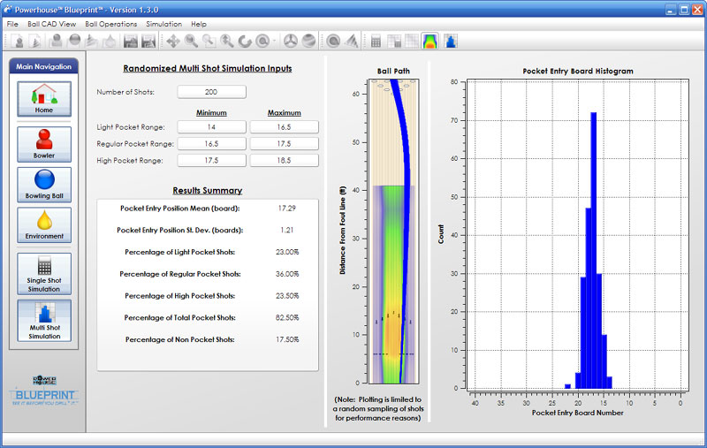Minimize the Powerhouse Blueprint window
Image resolution: width=707 pixels, height=448 pixels.
pos(671,10)
